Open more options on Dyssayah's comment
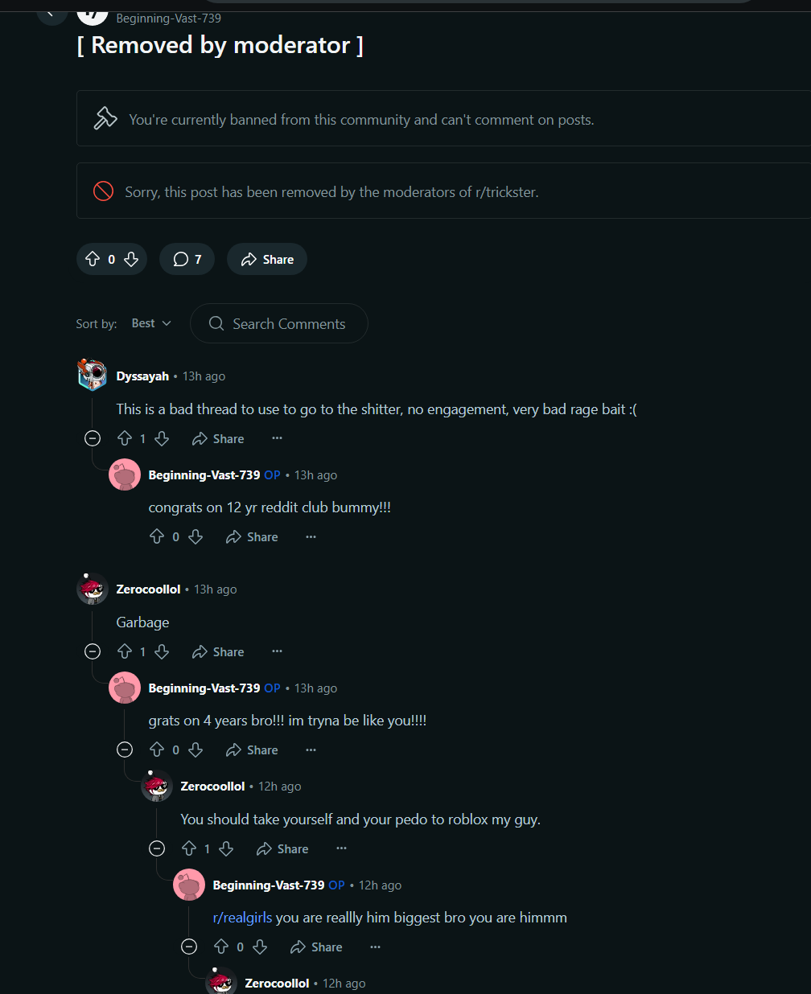This screenshot has width=811, height=994. pyautogui.click(x=277, y=438)
